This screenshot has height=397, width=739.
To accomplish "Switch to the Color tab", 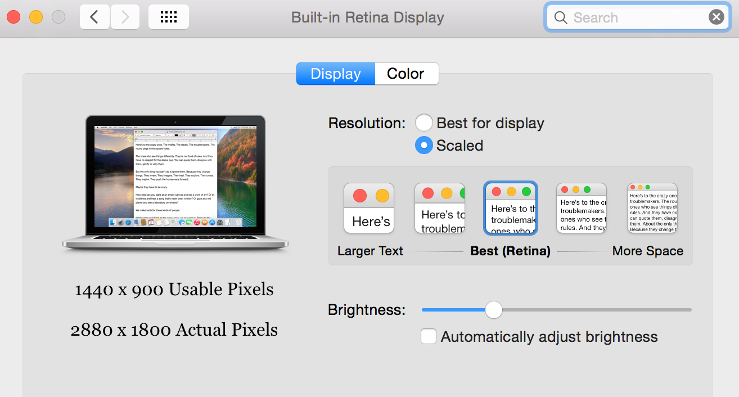I will point(406,74).
